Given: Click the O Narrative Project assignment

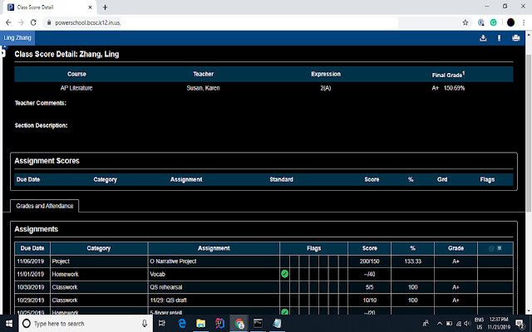Looking at the screenshot, I should pyautogui.click(x=173, y=261).
